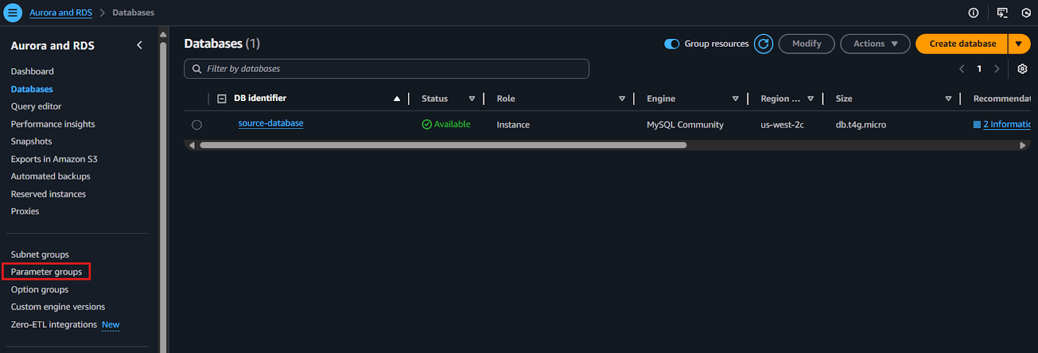
Task: Open the info panel icon in top bar
Action: click(973, 13)
